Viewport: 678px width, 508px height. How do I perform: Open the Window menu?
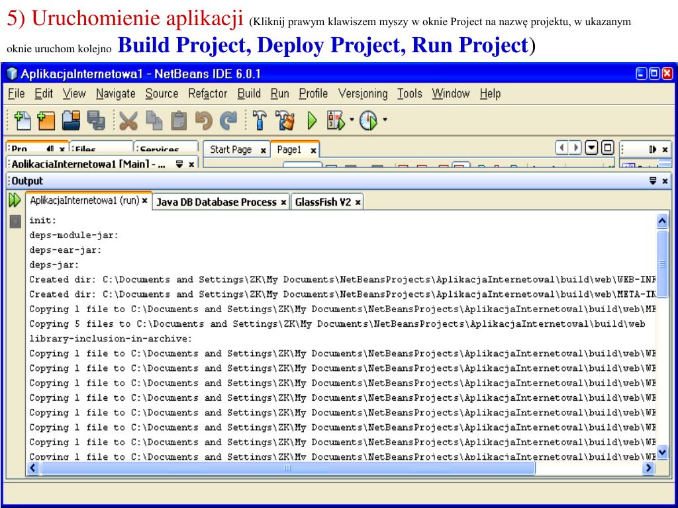point(450,94)
